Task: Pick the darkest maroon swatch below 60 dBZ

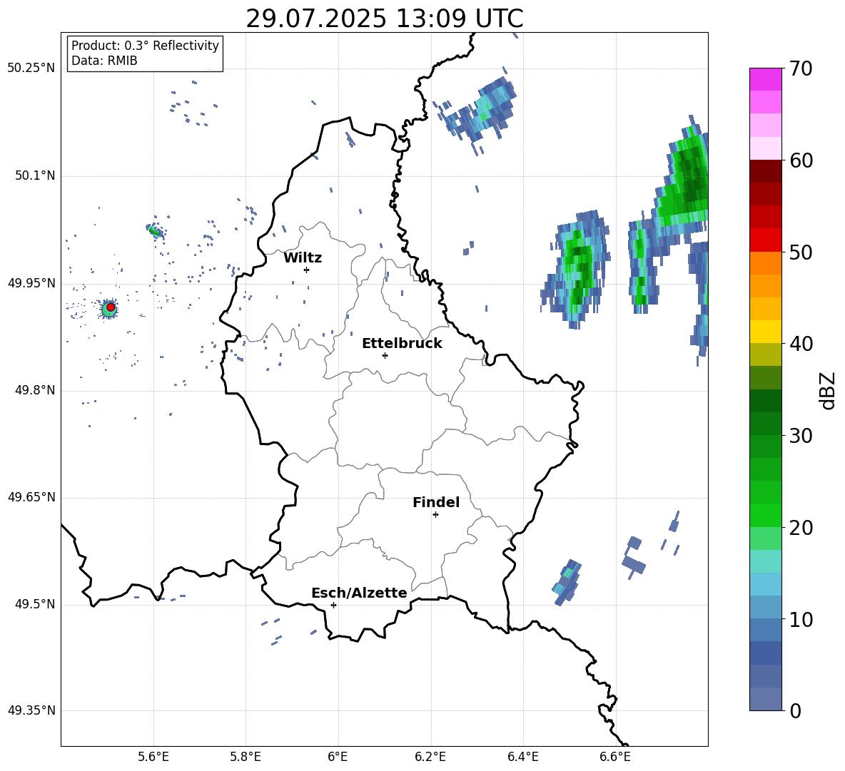Action: [x=766, y=171]
